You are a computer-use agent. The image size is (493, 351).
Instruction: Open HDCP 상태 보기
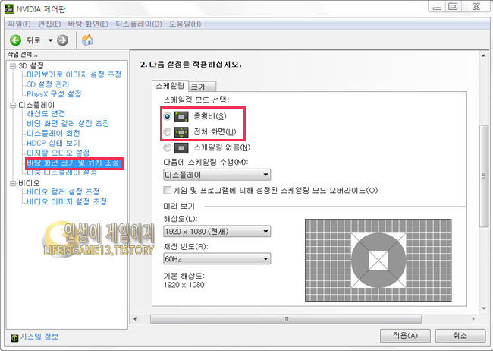point(53,143)
